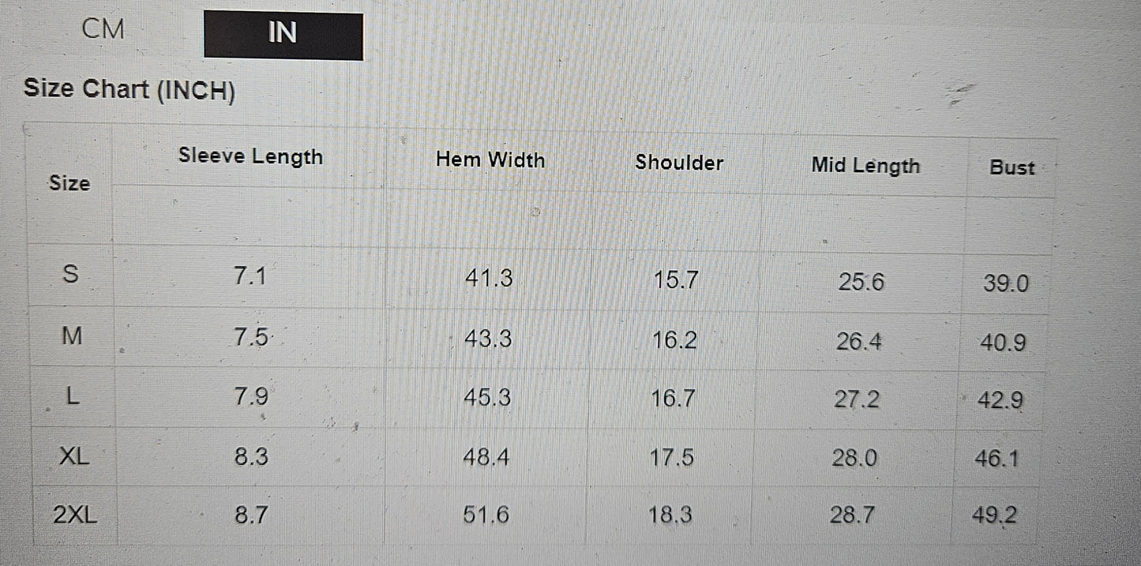Screen dimensions: 1141x566
Task: Switch to the CM unit tab
Action: click(x=103, y=30)
